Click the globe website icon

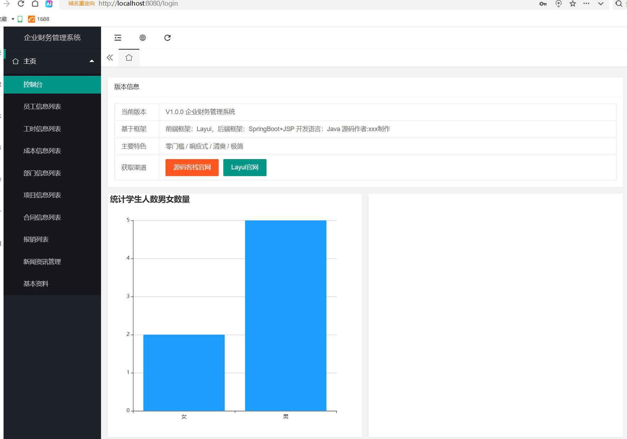coord(142,38)
